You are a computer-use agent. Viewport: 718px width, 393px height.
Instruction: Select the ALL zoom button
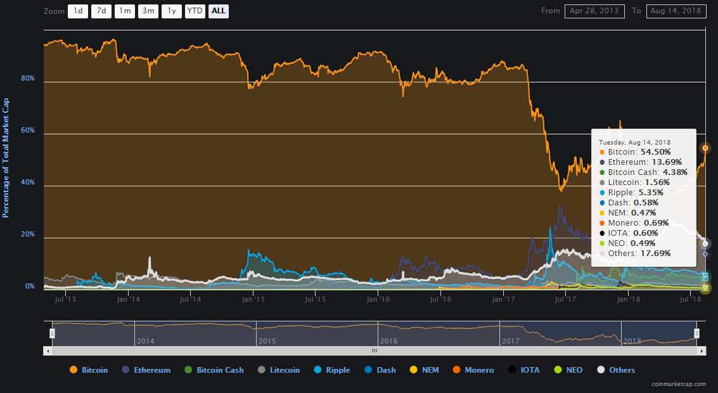[219, 11]
